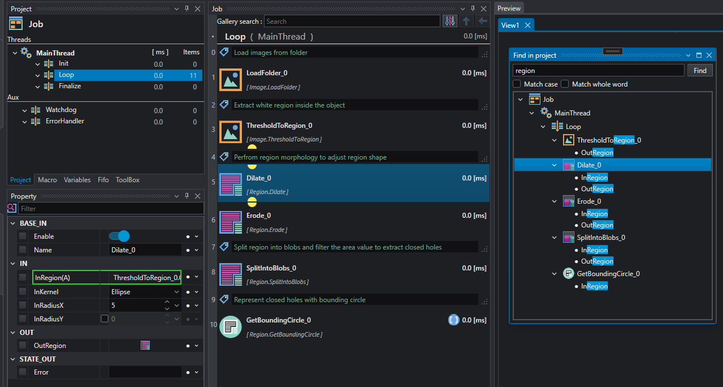Select the ThresholdToRegion_0 node icon
Screen dimensions: 723x387
coord(231,132)
